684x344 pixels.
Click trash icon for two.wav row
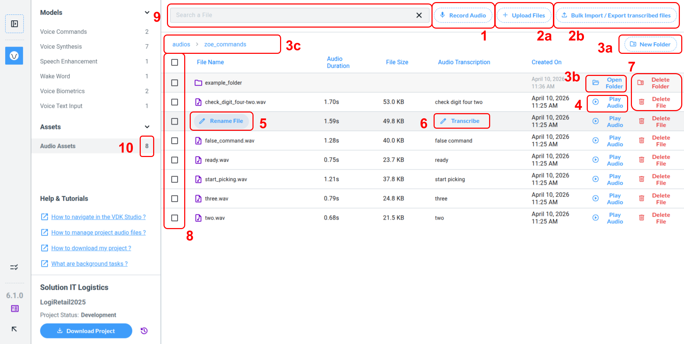642,218
